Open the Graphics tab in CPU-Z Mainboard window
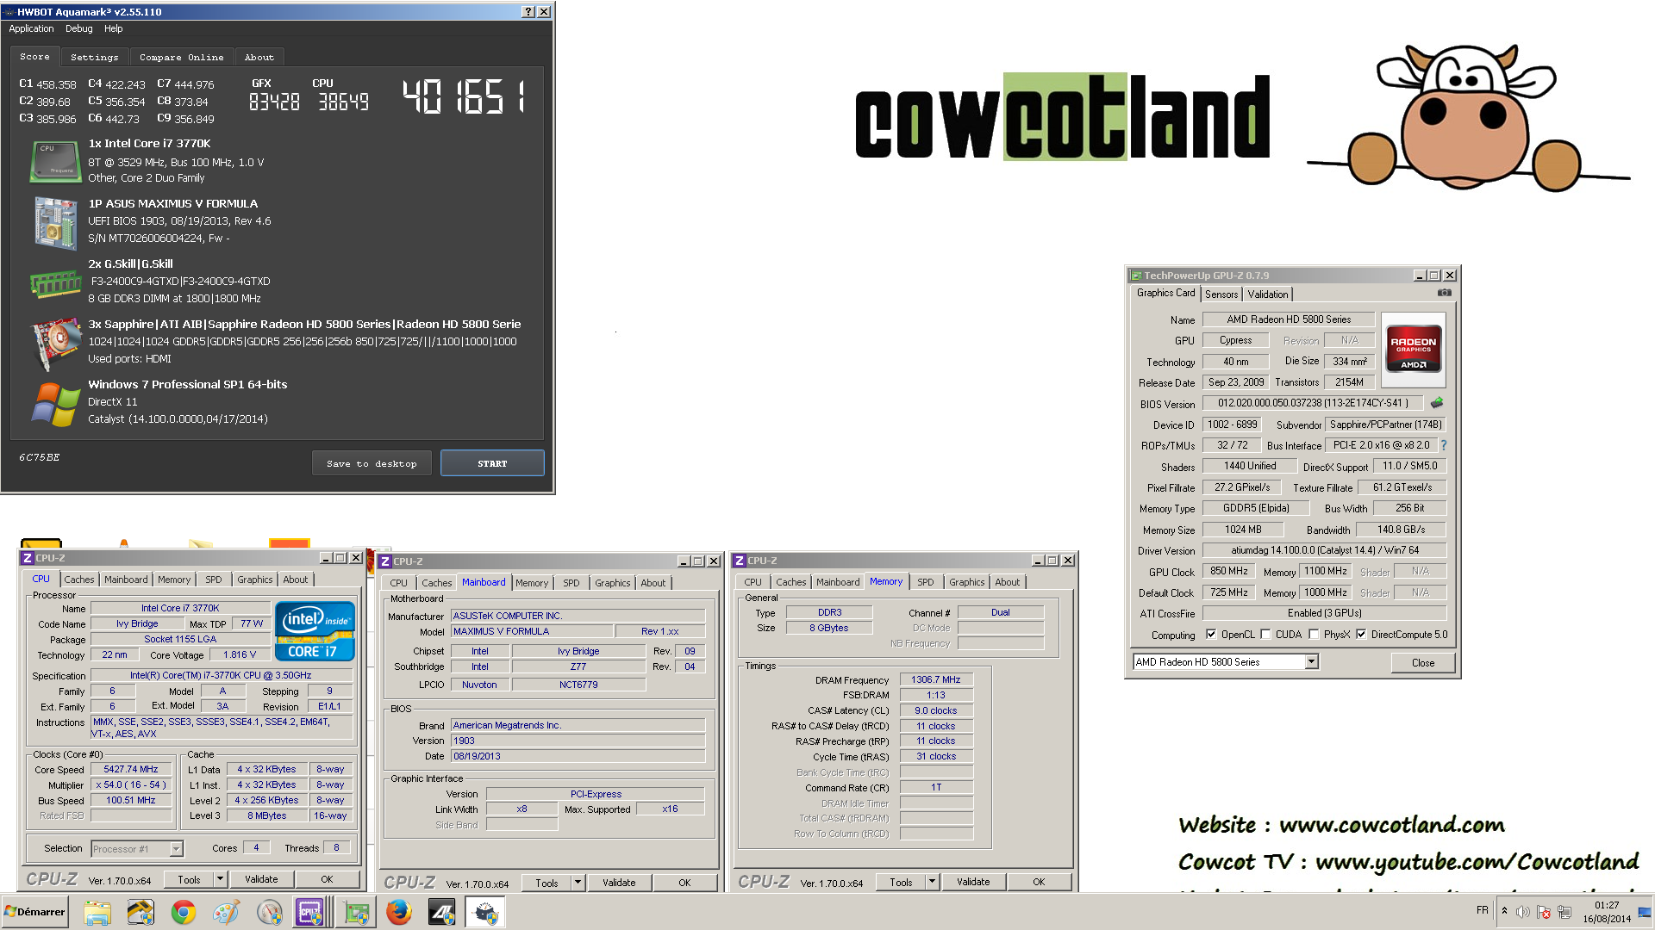1655x930 pixels. point(612,583)
